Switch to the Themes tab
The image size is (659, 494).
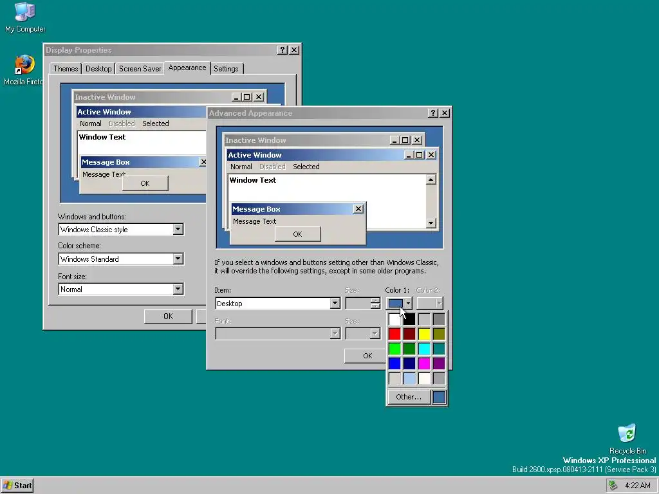pyautogui.click(x=66, y=68)
